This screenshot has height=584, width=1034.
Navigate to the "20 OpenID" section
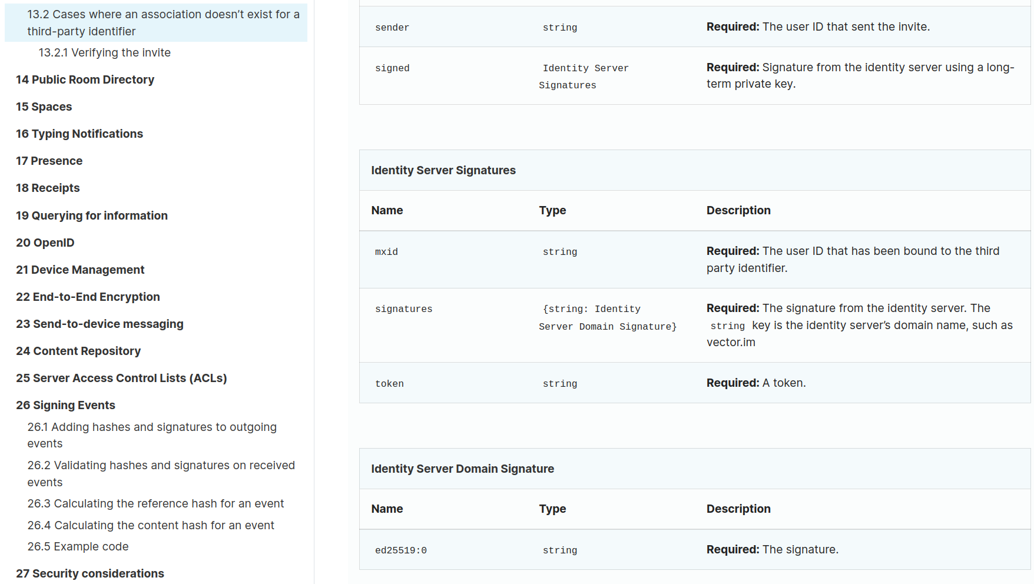[x=45, y=243]
